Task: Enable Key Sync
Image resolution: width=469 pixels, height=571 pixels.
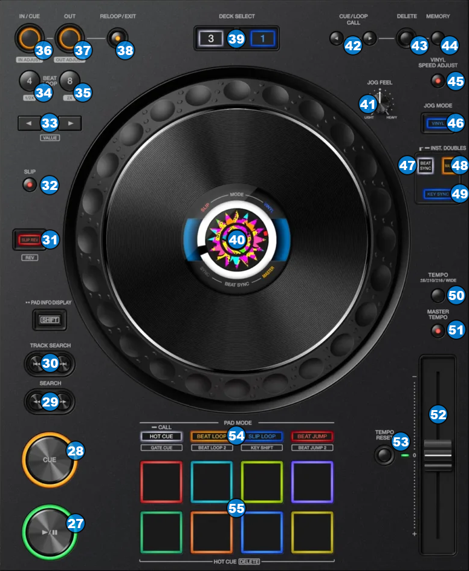Action: 437,194
